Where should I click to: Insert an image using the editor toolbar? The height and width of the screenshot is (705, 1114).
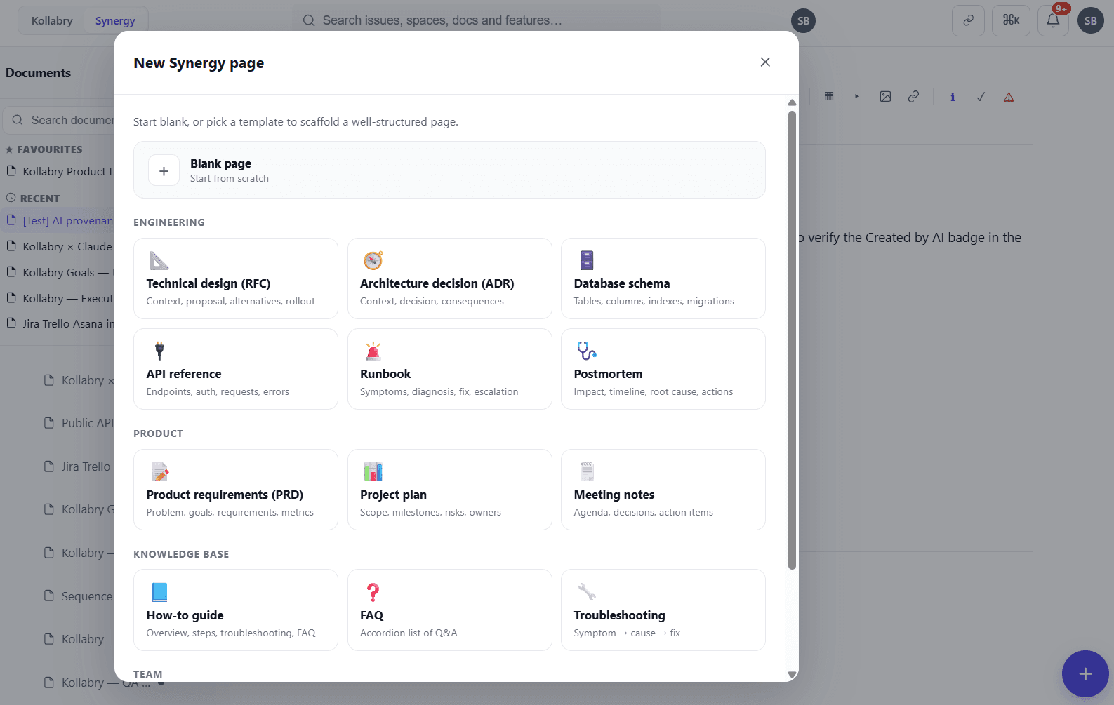(885, 97)
